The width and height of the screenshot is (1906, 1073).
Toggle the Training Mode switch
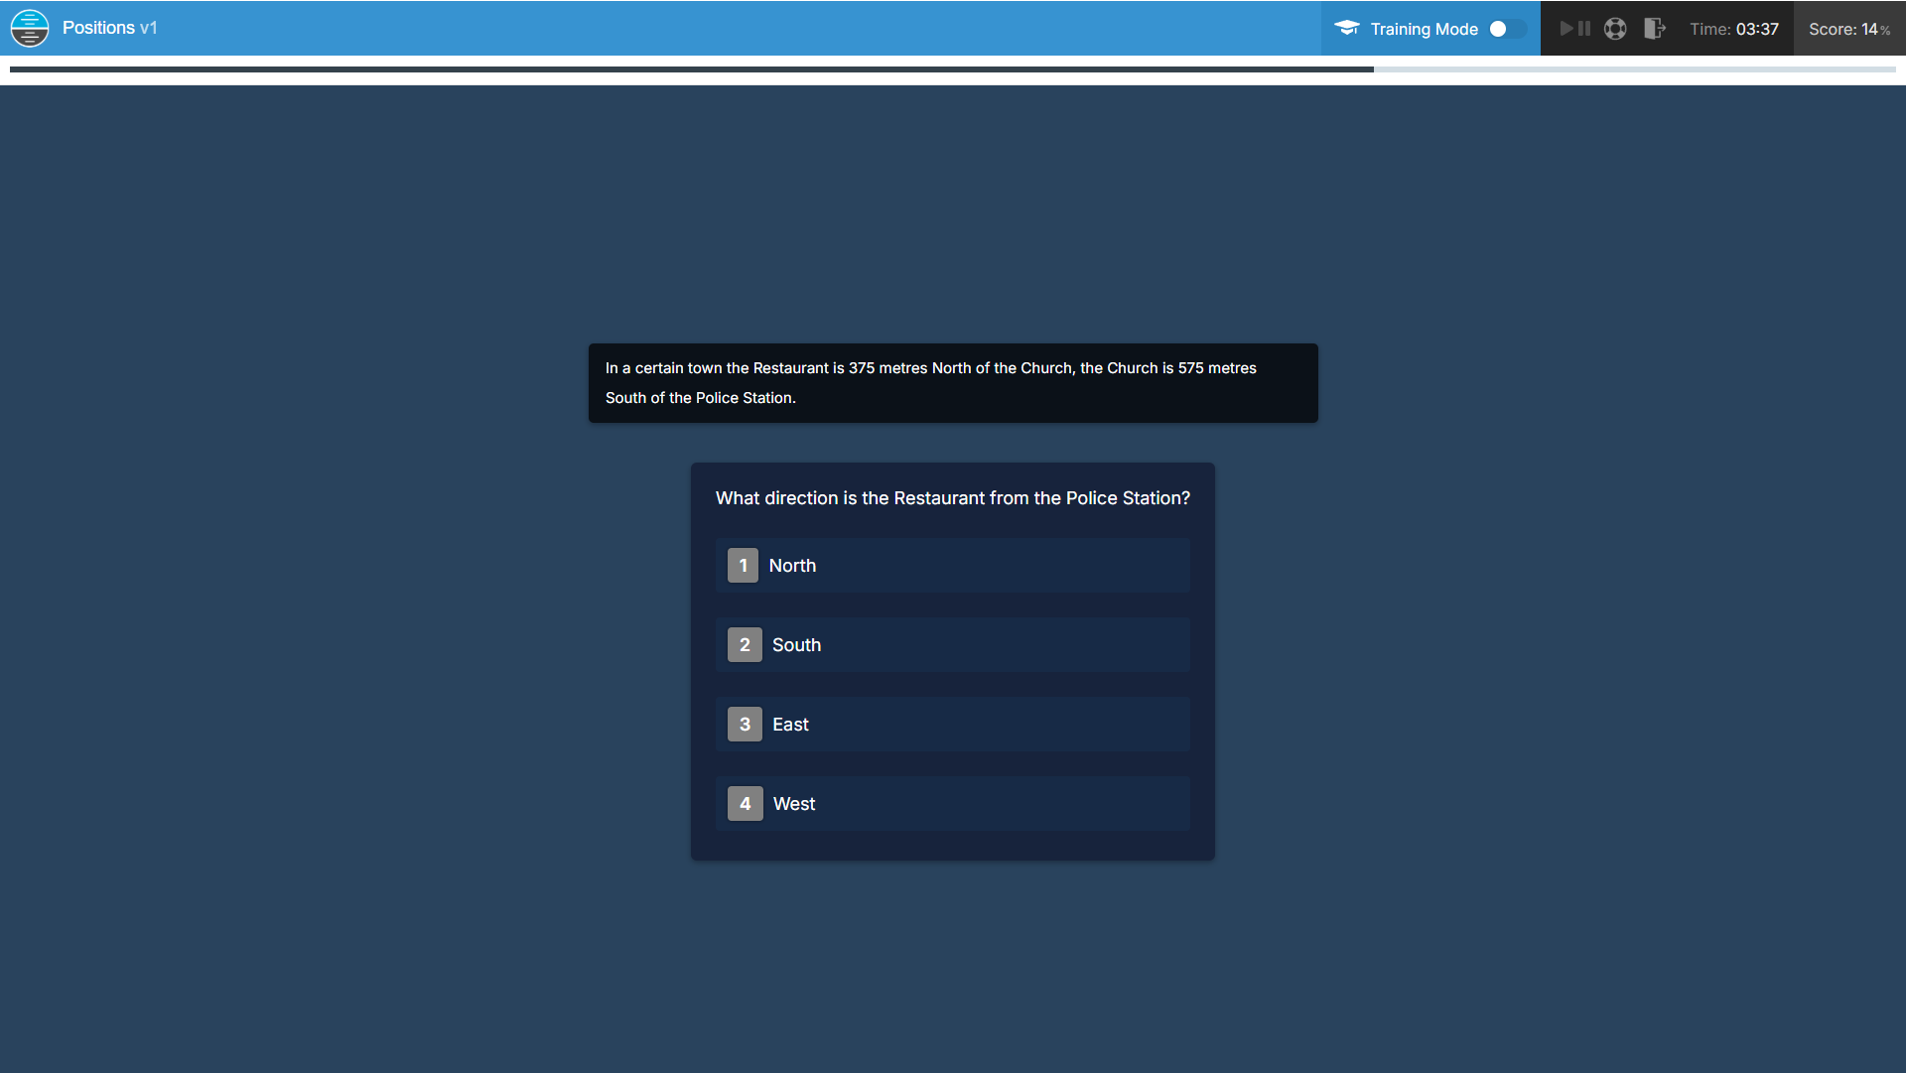coord(1506,29)
